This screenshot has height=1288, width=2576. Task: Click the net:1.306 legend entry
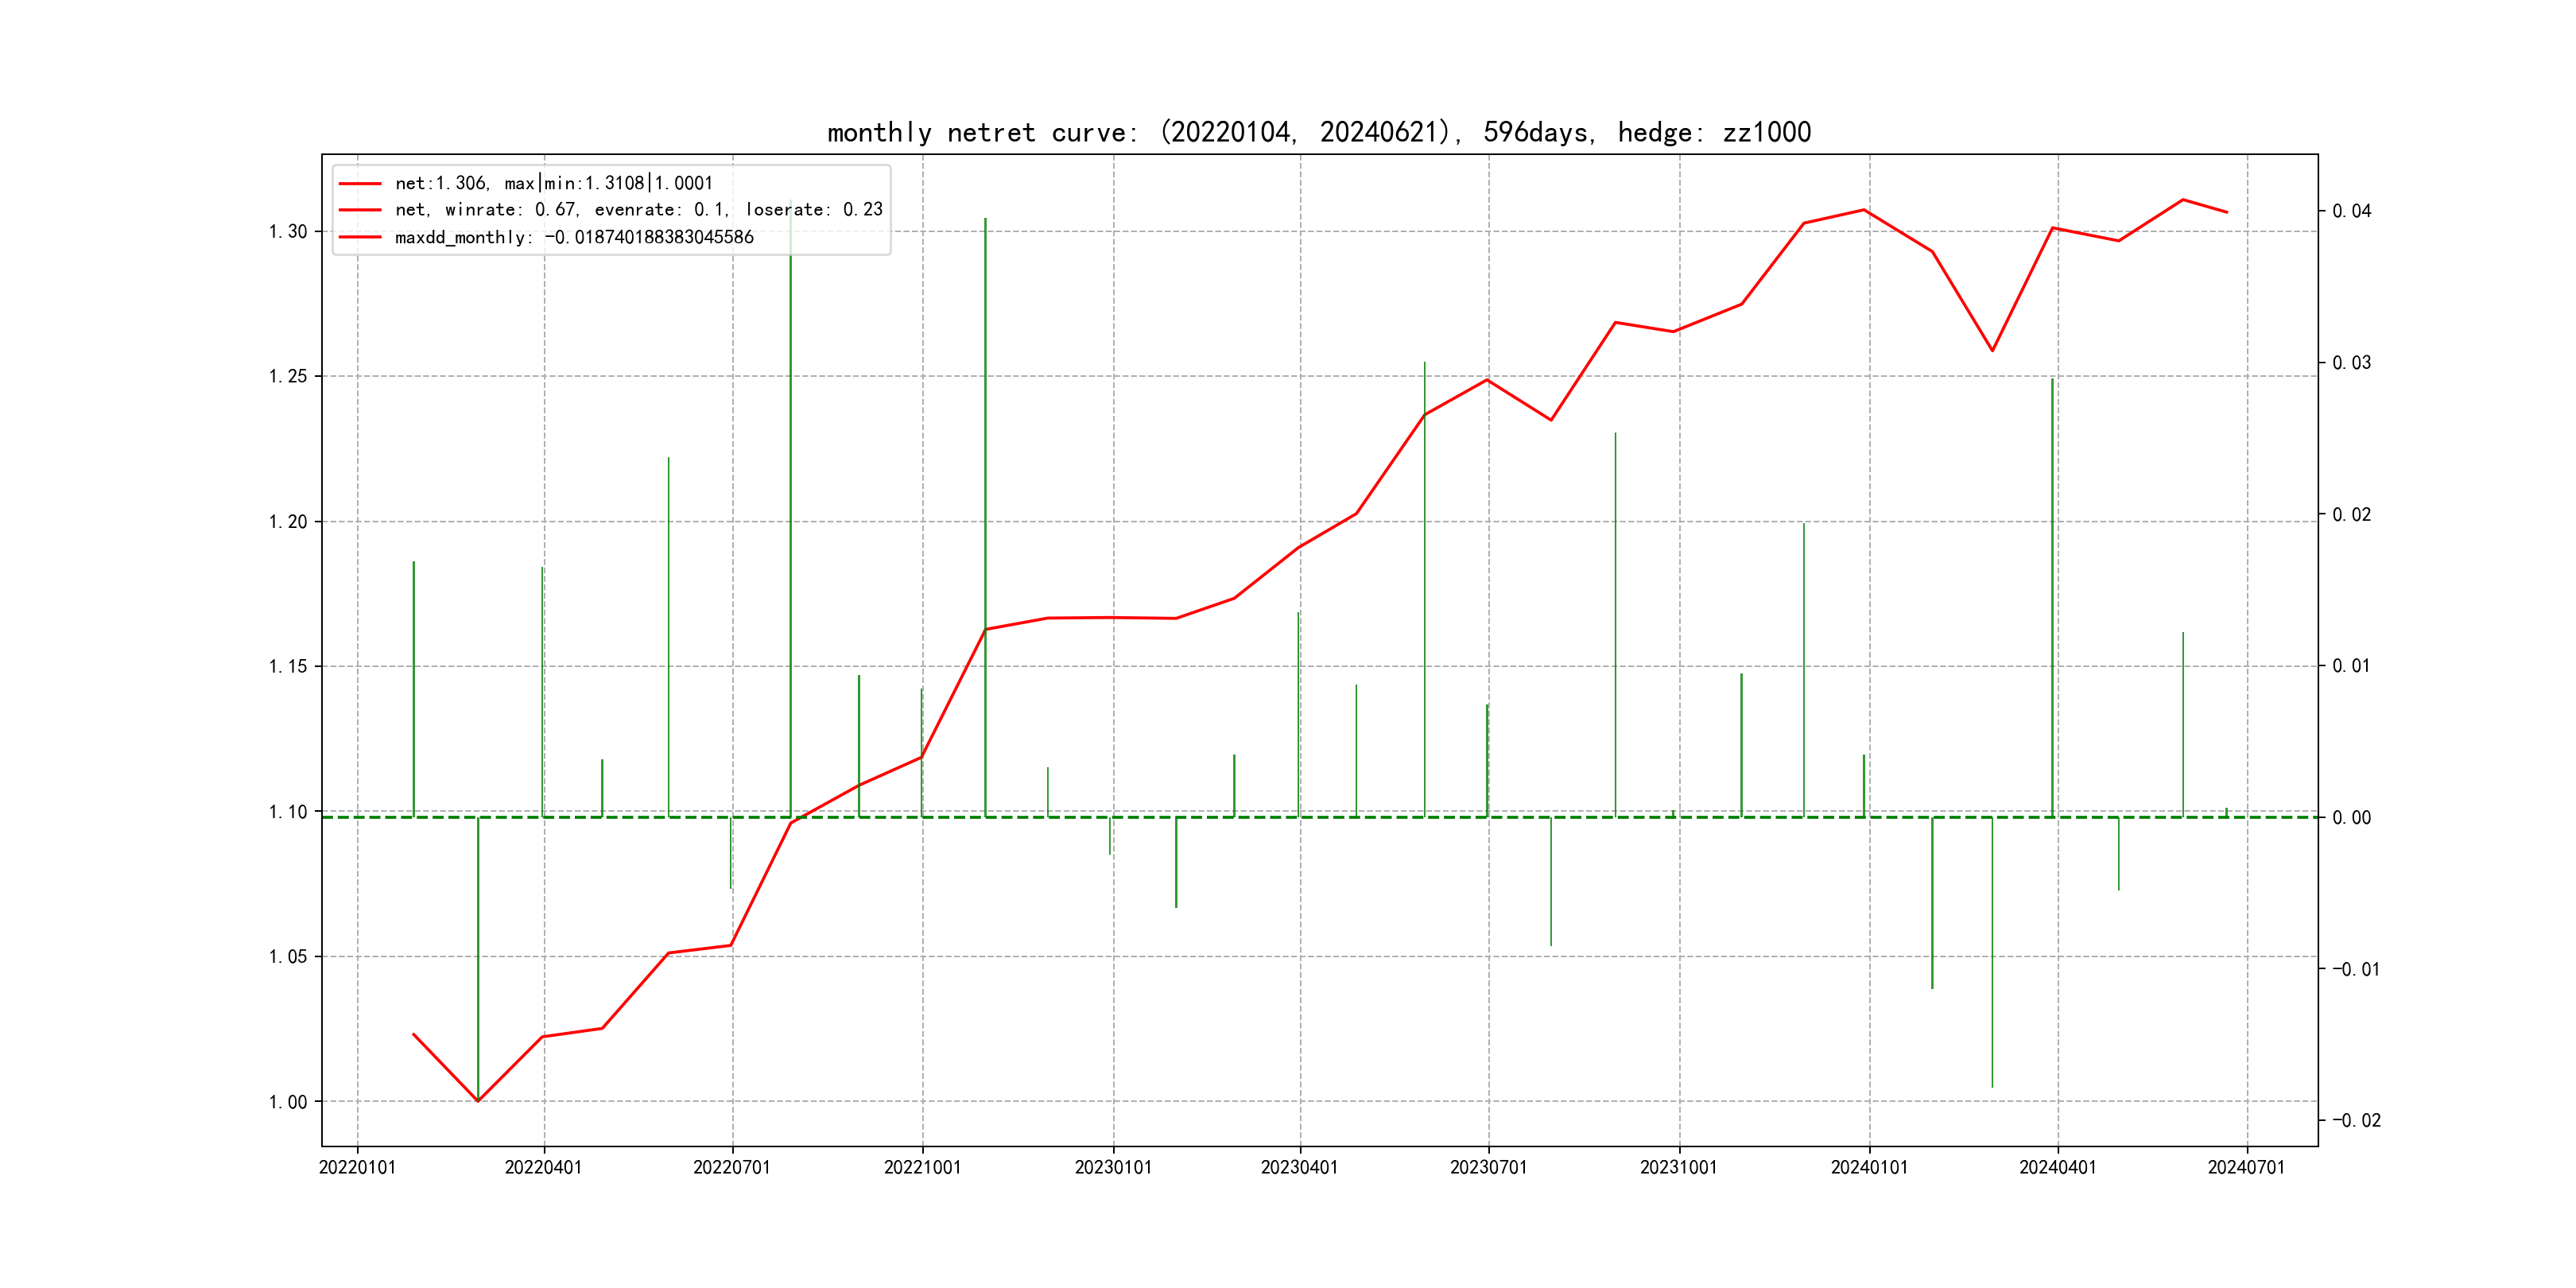point(553,183)
